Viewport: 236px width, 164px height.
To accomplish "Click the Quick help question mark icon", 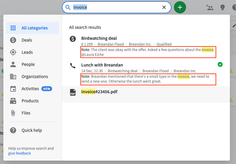I will (x=13, y=130).
